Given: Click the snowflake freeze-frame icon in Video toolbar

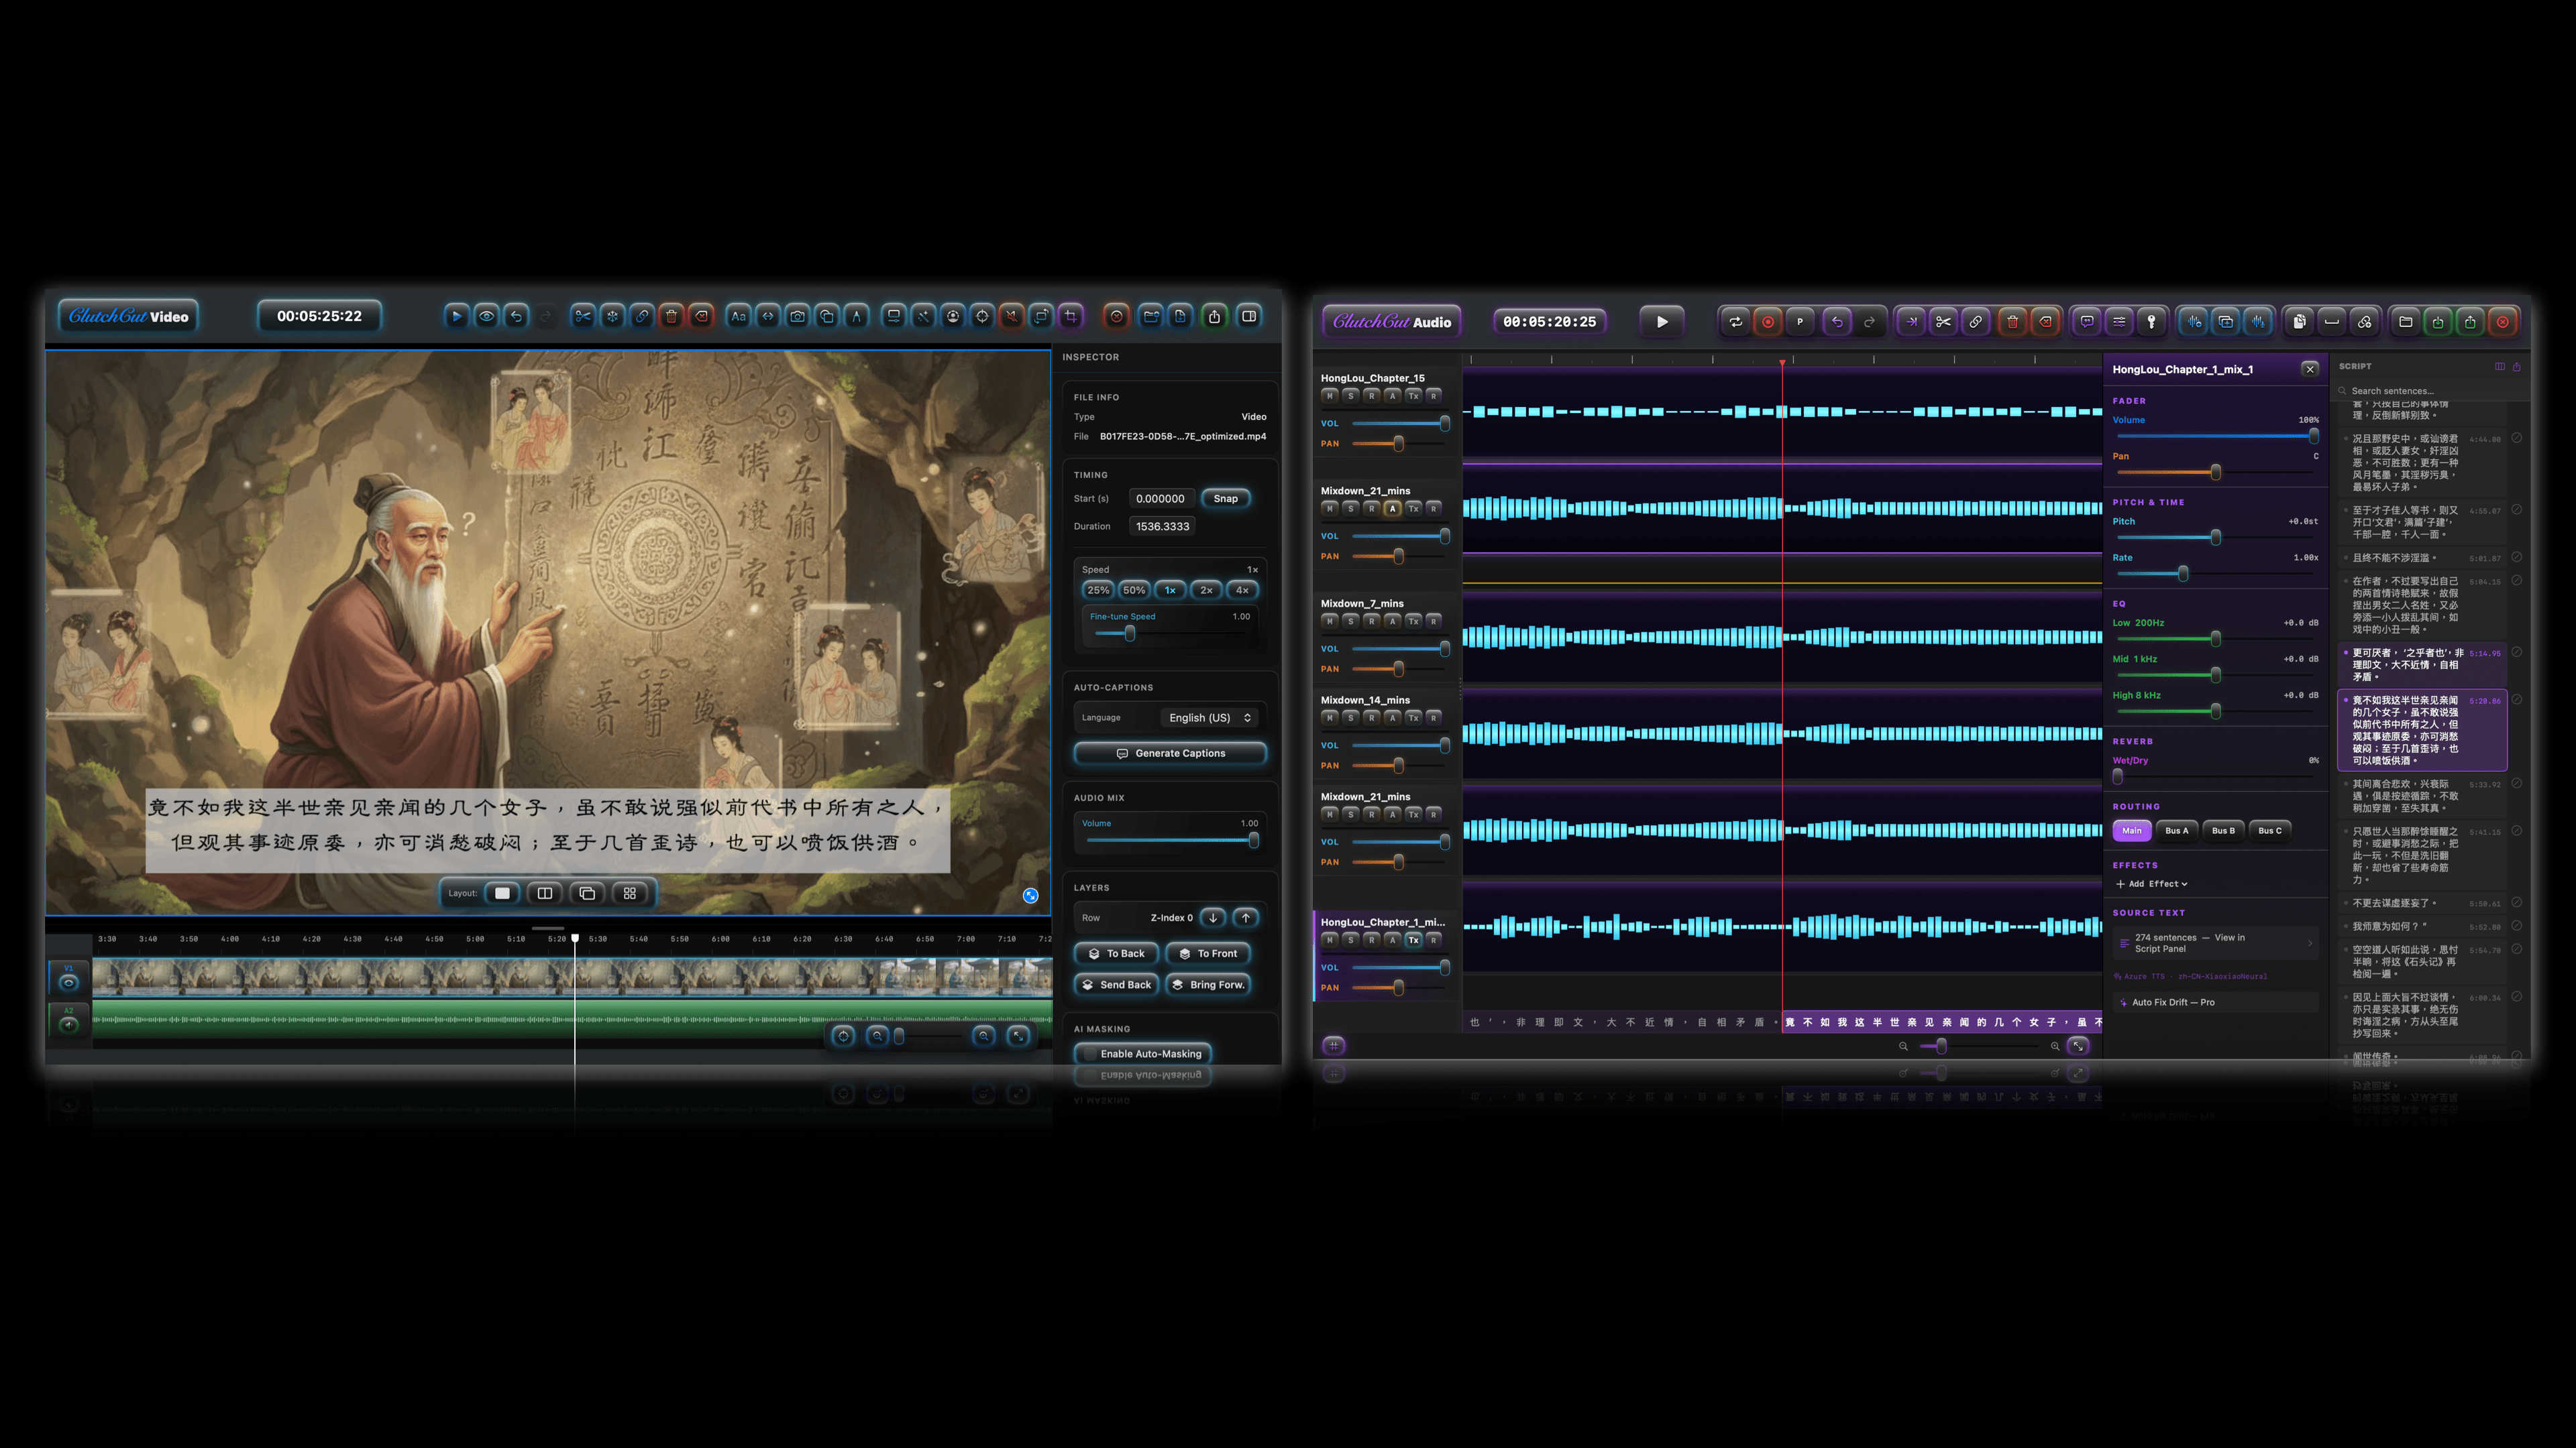Looking at the screenshot, I should [613, 317].
